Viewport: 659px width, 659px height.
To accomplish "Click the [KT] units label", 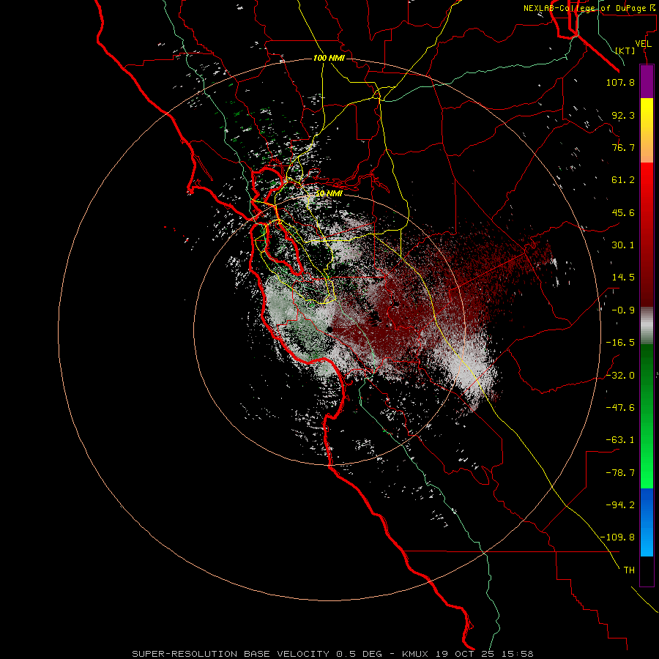I will 625,51.
